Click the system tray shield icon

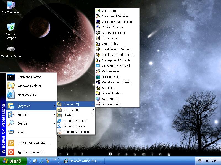tap(200, 161)
